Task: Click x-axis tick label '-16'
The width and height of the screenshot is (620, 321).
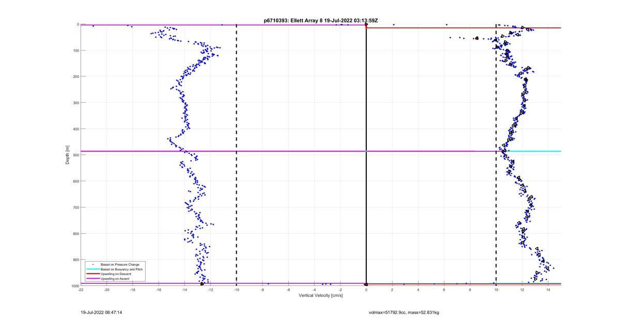Action: [x=159, y=290]
